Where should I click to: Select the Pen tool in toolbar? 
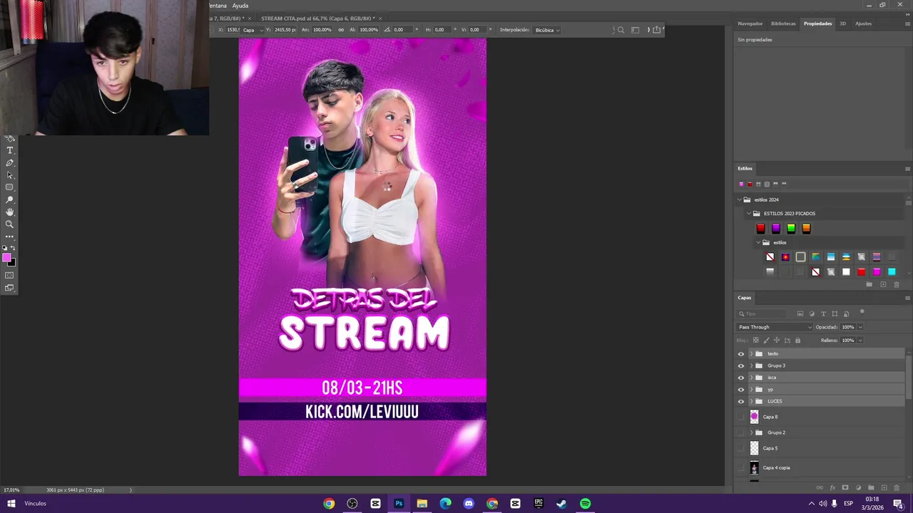click(x=9, y=163)
